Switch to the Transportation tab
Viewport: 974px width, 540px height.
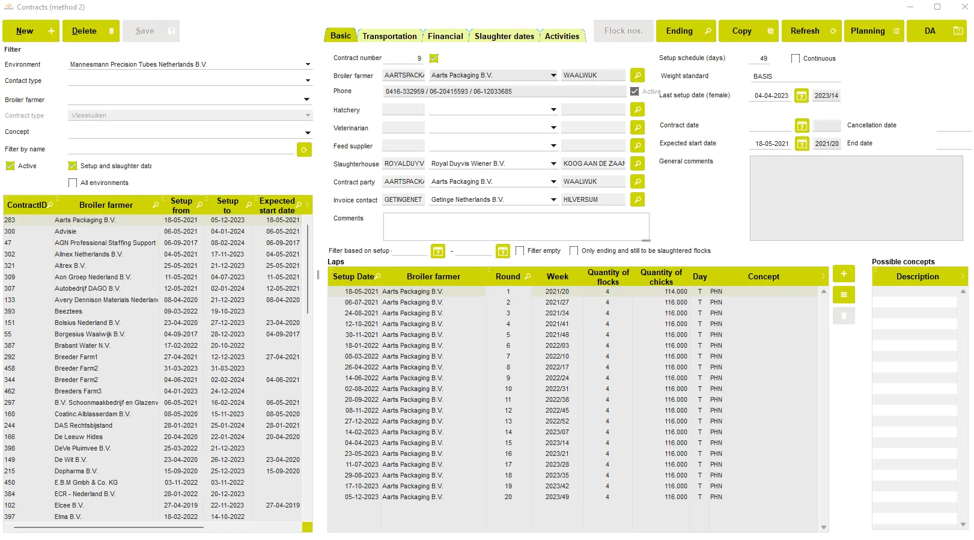point(389,36)
